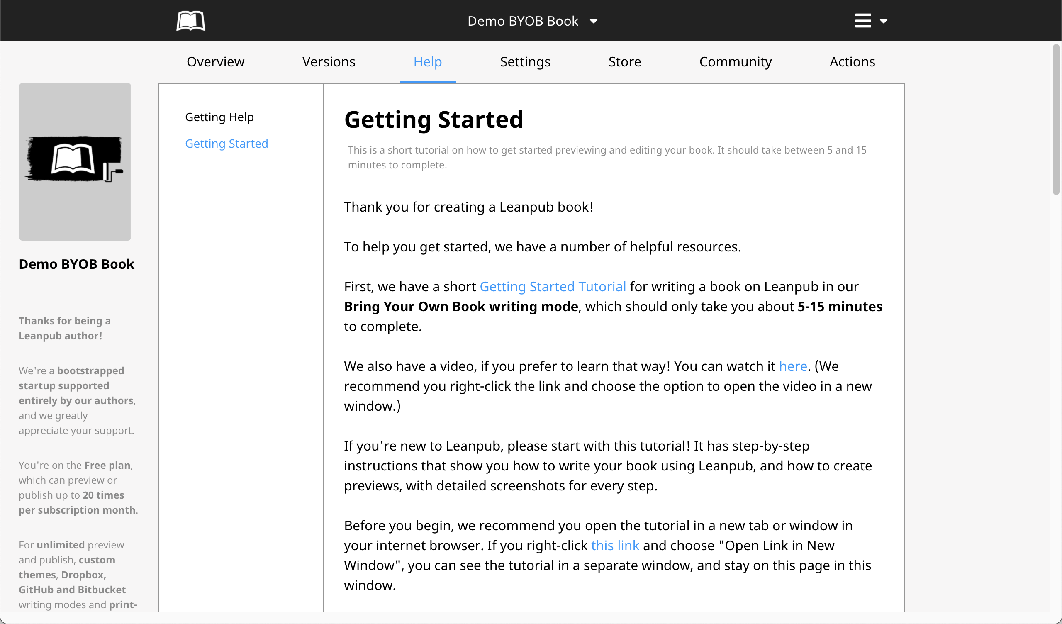This screenshot has height=624, width=1062.
Task: Switch to the Overview tab
Action: tap(215, 62)
